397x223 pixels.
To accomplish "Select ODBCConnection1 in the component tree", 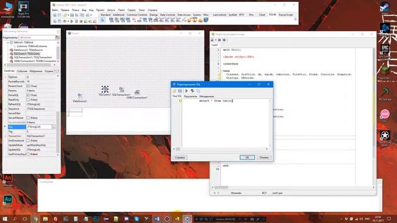I will (35, 61).
